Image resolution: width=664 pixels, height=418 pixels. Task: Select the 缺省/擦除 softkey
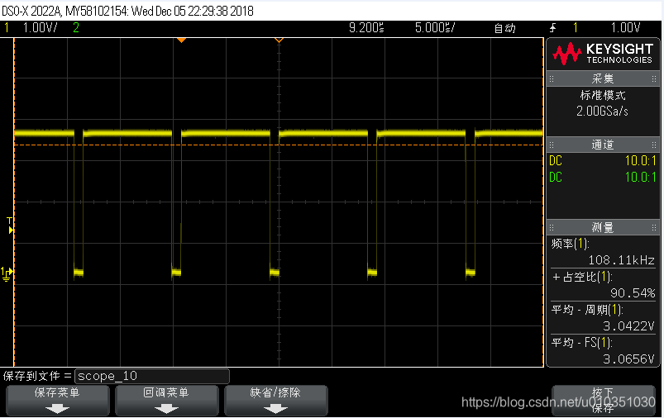(x=275, y=400)
